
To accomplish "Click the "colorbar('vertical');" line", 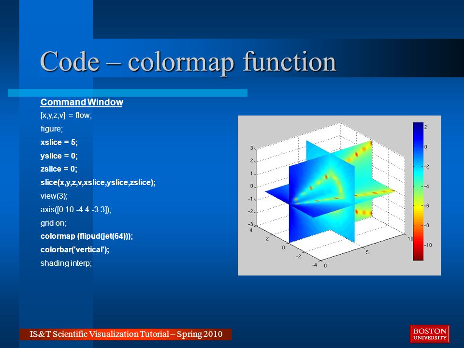I will click(75, 250).
